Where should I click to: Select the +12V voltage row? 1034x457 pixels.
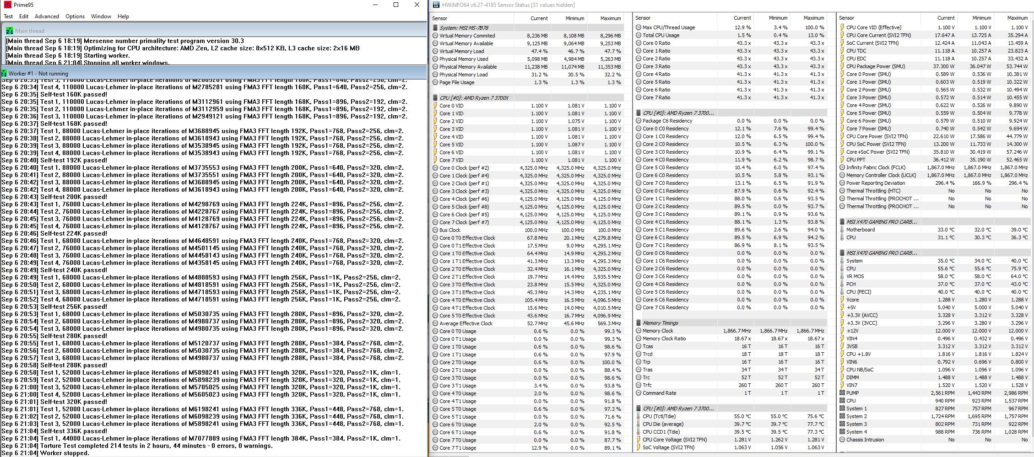pos(934,331)
